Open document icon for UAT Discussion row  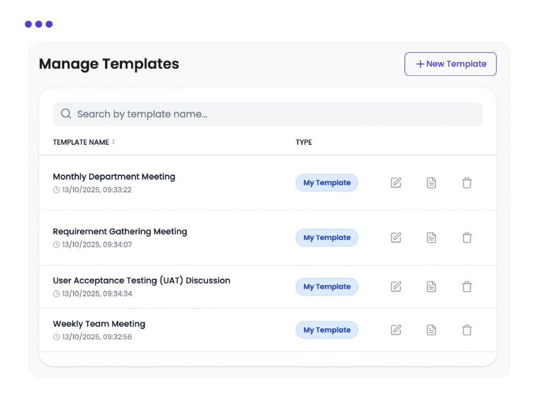point(431,287)
